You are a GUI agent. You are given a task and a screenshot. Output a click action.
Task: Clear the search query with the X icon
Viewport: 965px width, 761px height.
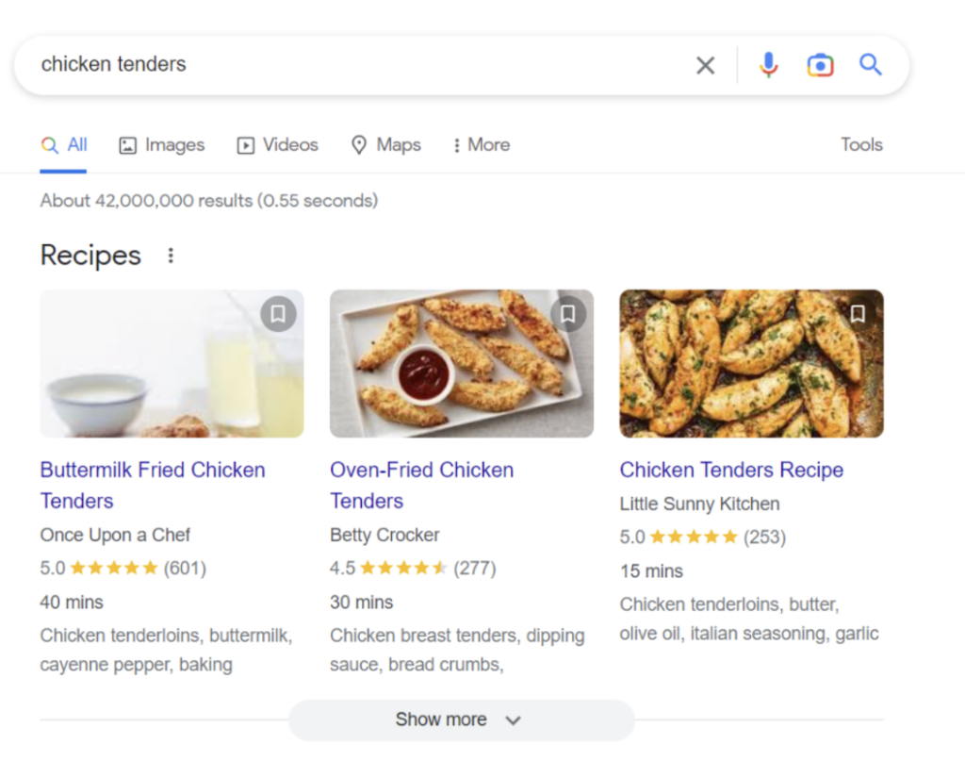pyautogui.click(x=705, y=65)
